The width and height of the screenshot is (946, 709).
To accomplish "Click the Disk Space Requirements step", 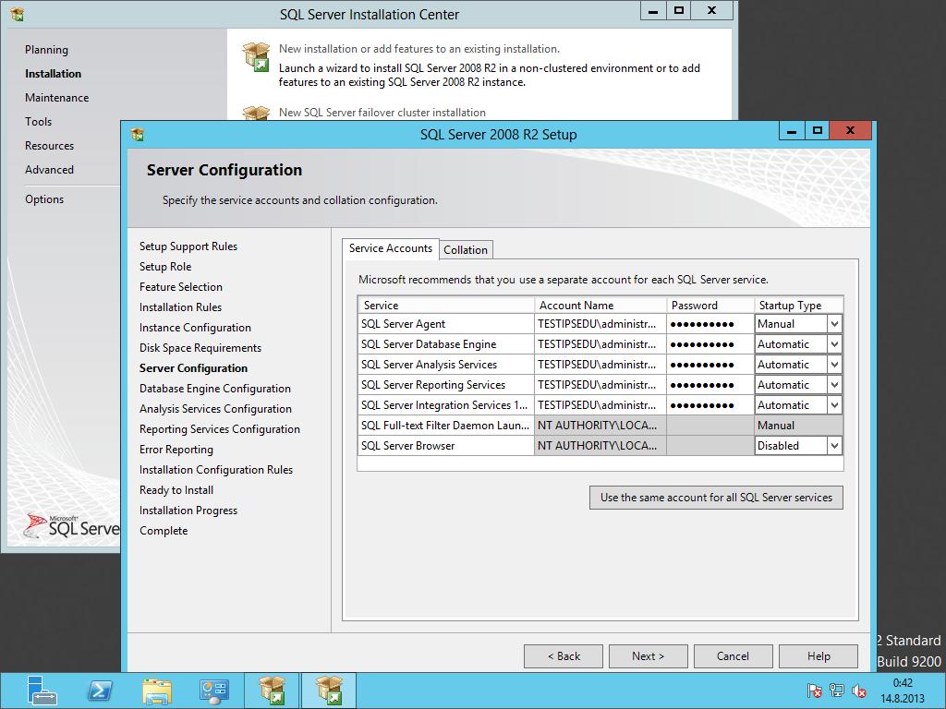I will tap(200, 348).
